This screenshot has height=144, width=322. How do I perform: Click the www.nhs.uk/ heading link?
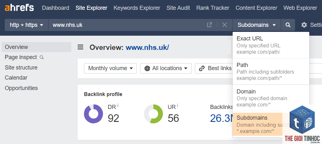coord(147,47)
